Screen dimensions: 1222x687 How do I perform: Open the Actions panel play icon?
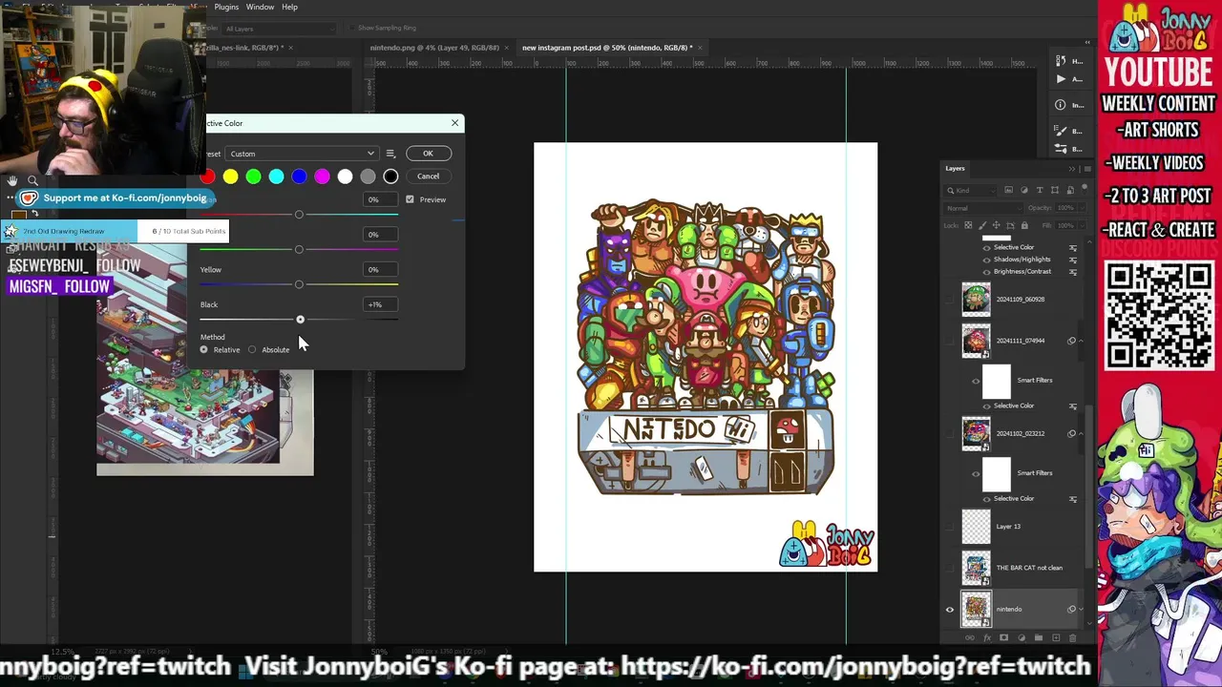(1061, 79)
